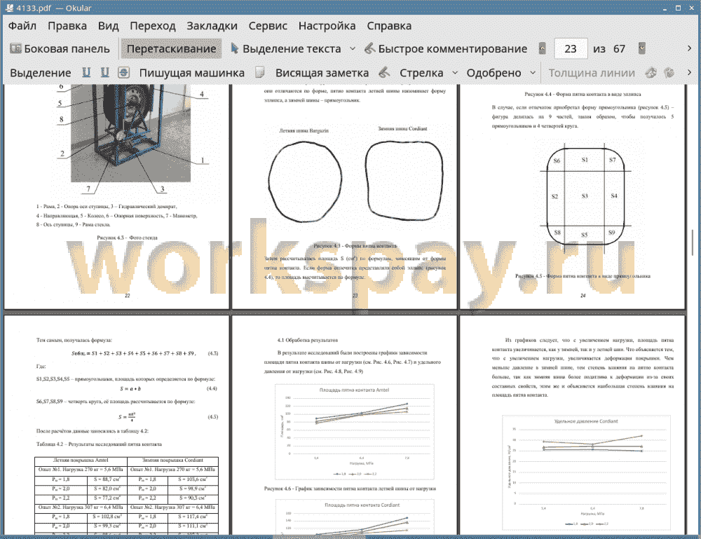Open the Сервис menu
Viewport: 701px width, 539px height.
(268, 26)
